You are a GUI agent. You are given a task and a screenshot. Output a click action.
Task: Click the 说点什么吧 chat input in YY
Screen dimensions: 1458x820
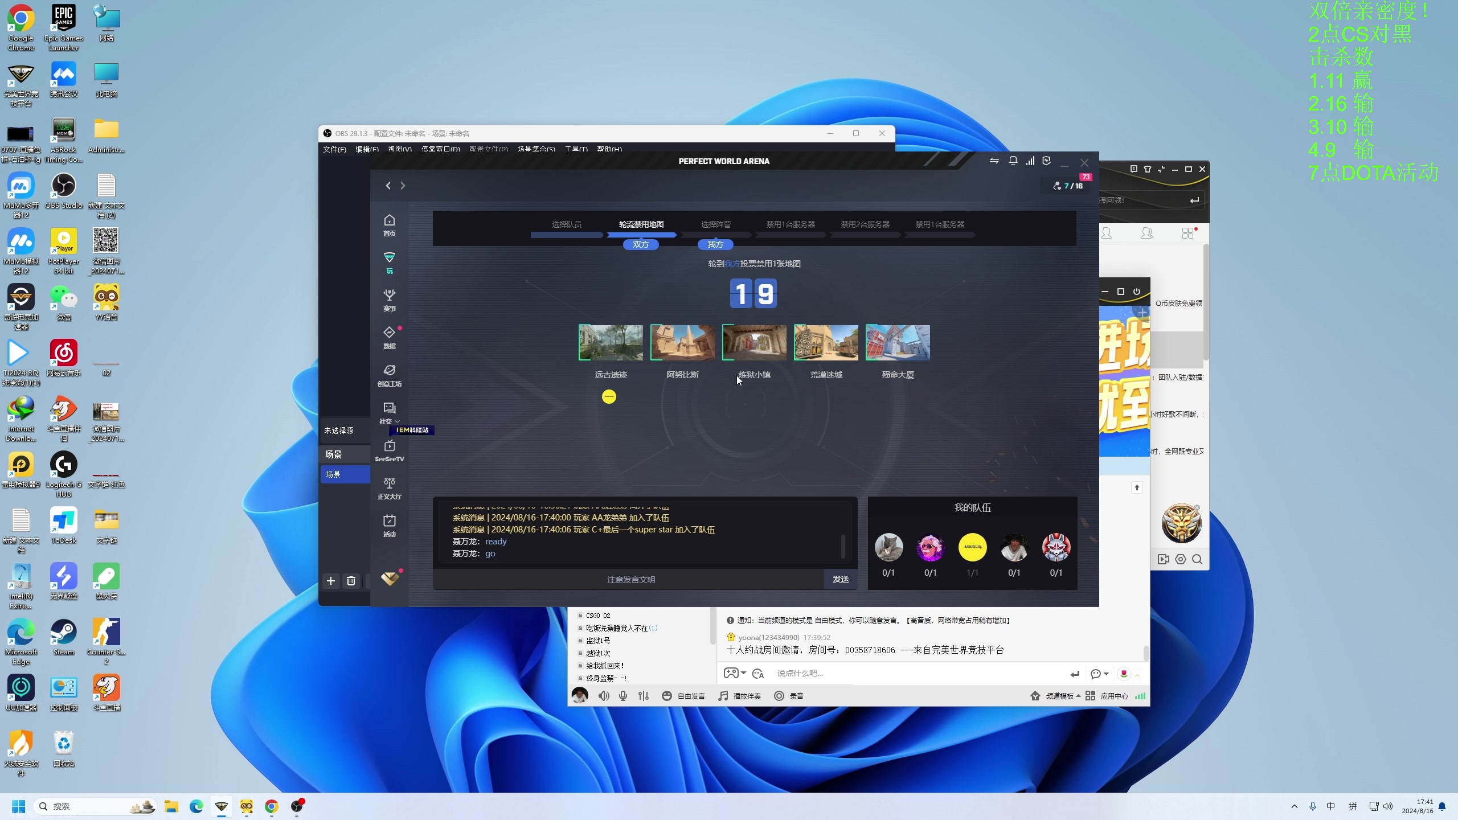click(x=917, y=673)
